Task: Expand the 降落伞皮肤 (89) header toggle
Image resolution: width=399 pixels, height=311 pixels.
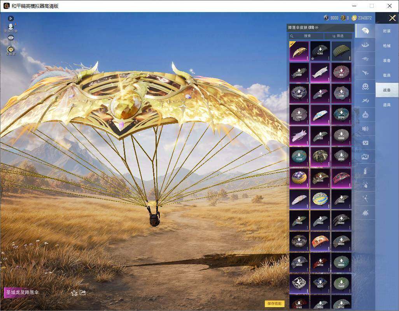Action: pyautogui.click(x=317, y=28)
